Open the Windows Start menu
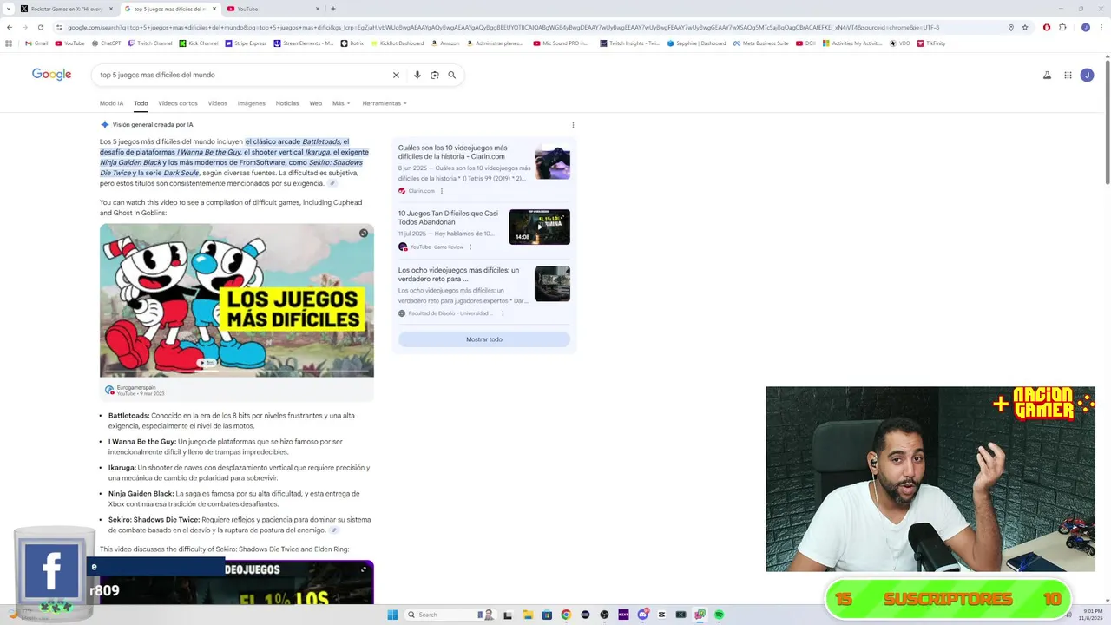Image resolution: width=1111 pixels, height=625 pixels. pyautogui.click(x=392, y=615)
